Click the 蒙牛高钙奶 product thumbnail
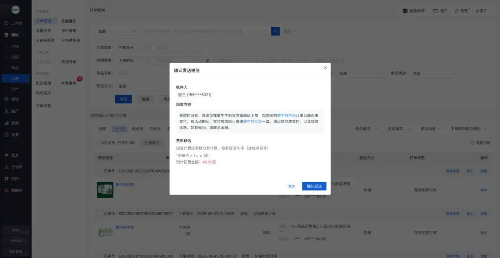The height and width of the screenshot is (258, 500). [105, 190]
